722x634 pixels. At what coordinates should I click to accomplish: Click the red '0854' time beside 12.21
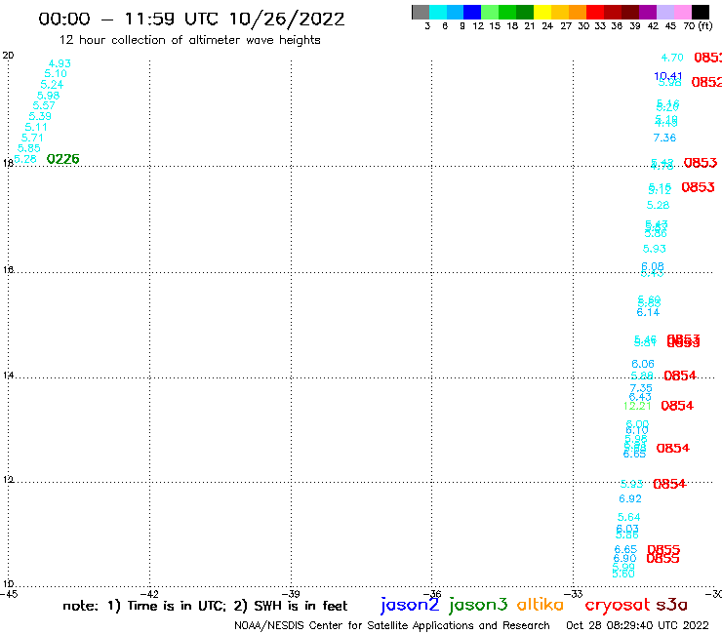[x=677, y=406]
